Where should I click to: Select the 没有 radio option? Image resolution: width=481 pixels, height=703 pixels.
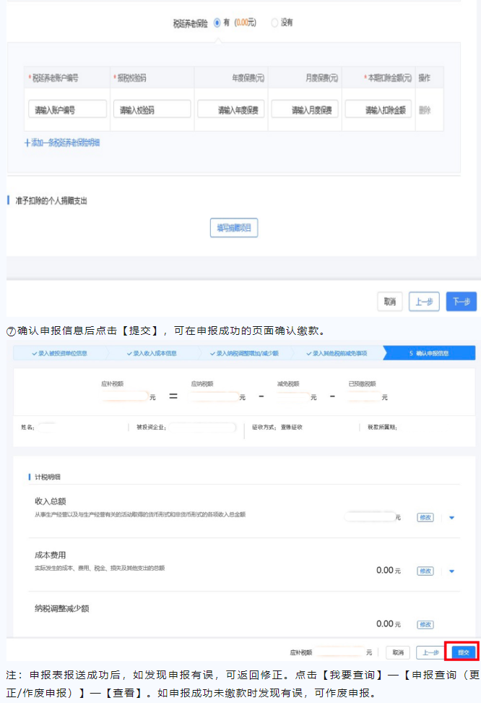[x=274, y=23]
